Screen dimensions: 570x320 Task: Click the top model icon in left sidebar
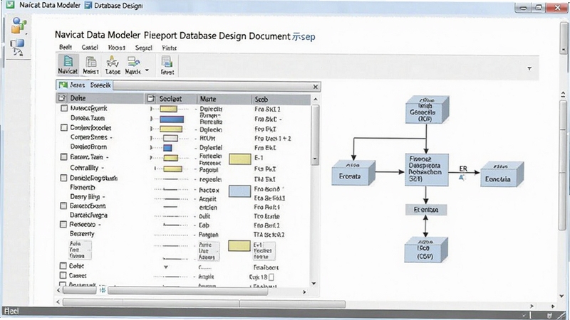19,26
